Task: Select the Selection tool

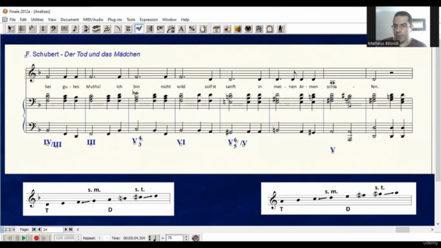Action: tap(11, 29)
